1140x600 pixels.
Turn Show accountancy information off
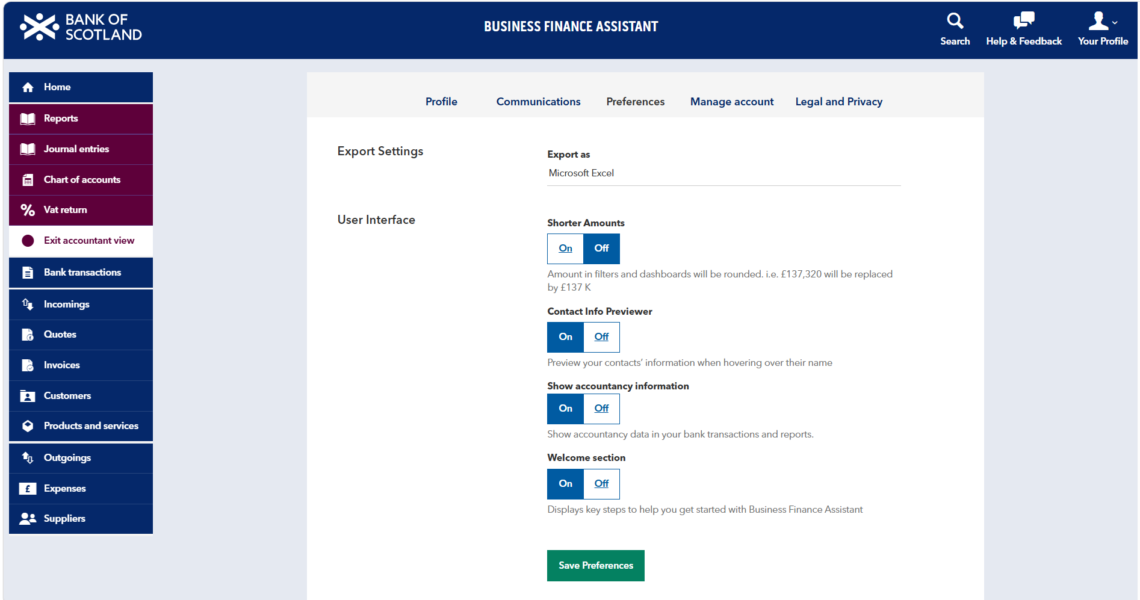click(x=602, y=409)
